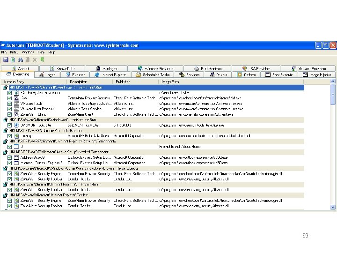Image resolution: width=337 pixels, height=253 pixels.
Task: Uncheck the DAEMON Tools Lite checkbox
Action: tap(9, 125)
